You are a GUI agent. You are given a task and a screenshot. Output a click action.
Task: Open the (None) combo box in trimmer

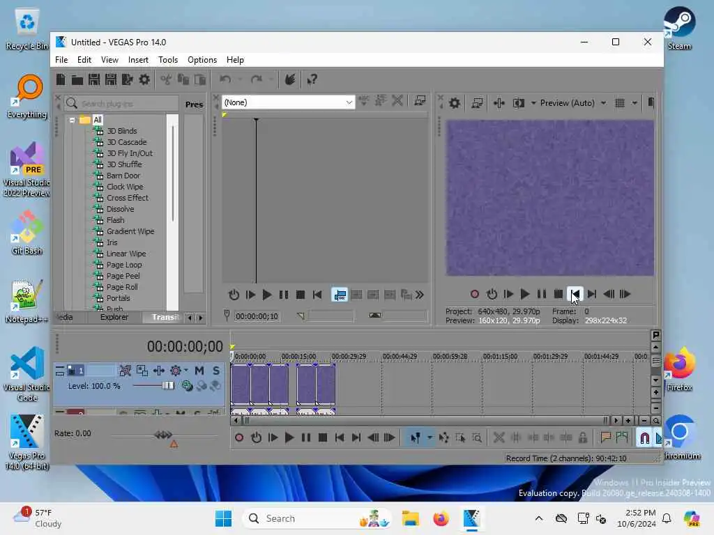click(288, 102)
